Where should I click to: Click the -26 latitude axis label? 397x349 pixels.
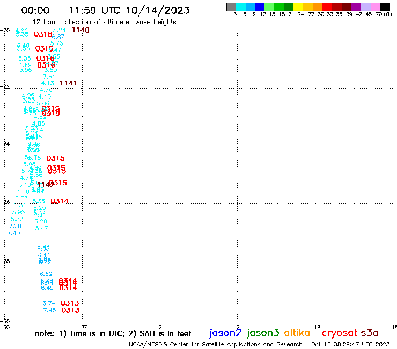click(5, 202)
